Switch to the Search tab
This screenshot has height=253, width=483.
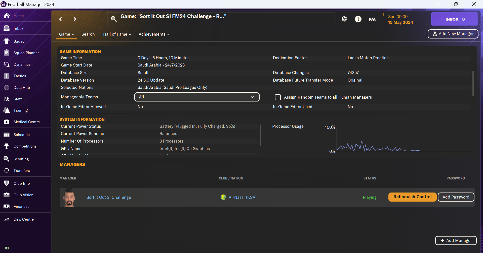click(88, 34)
